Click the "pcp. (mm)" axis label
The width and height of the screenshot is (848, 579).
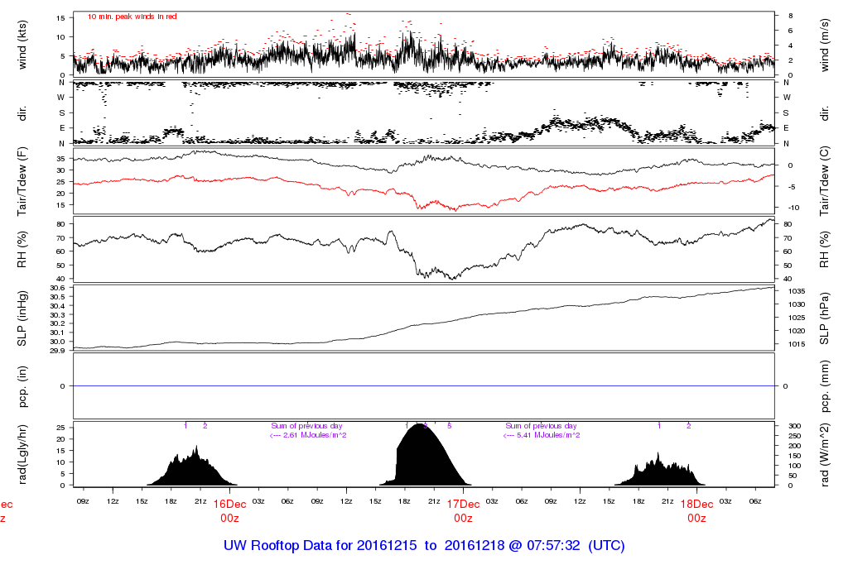tap(824, 387)
